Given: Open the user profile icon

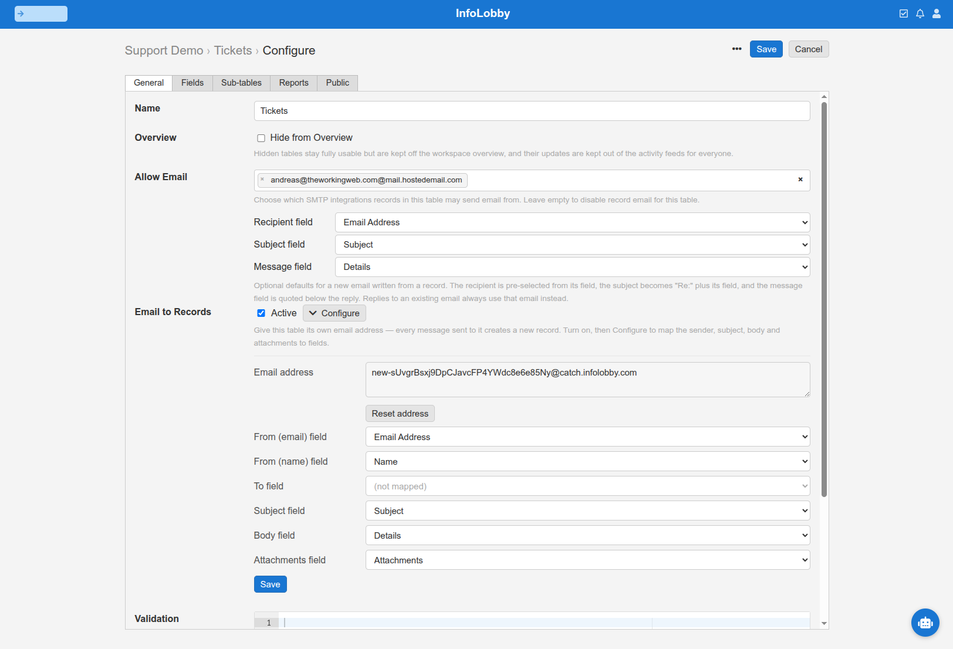Looking at the screenshot, I should pos(937,13).
